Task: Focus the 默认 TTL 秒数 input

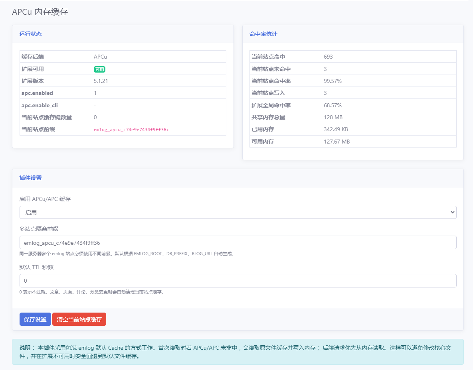Action: point(238,281)
